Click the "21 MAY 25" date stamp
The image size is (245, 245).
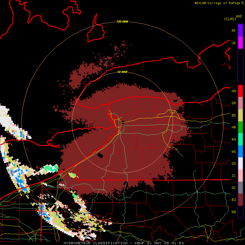[158, 243]
